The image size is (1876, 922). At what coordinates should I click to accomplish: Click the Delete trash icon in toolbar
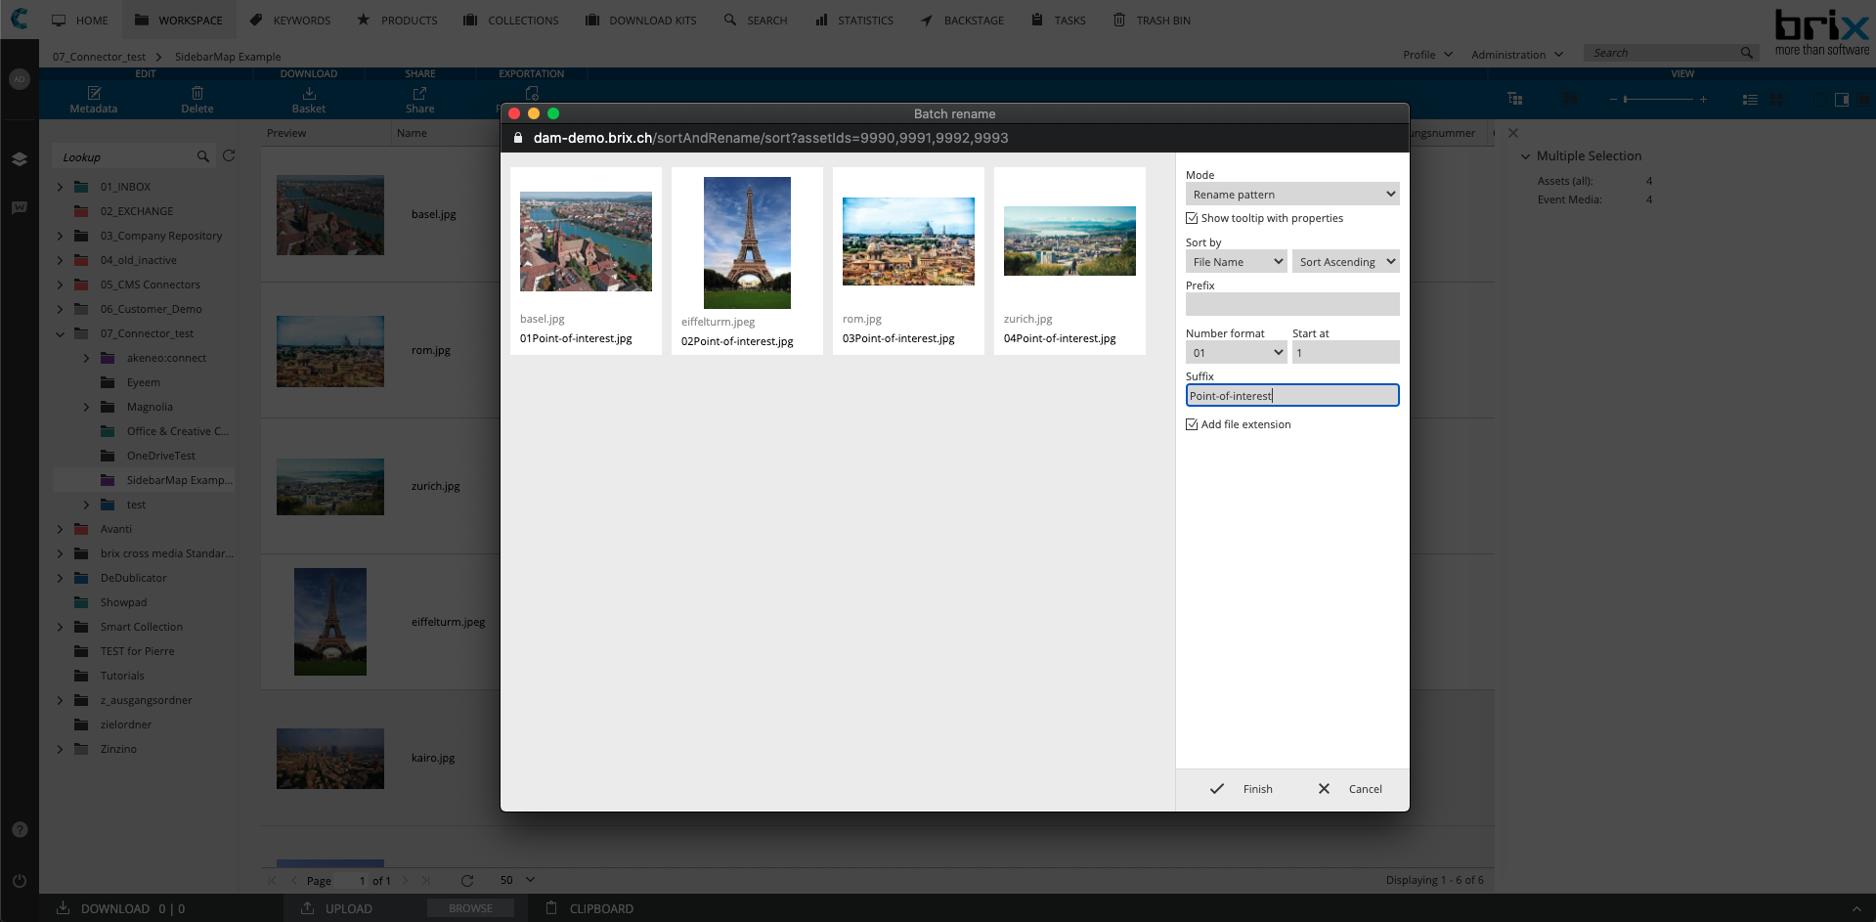pos(197,93)
